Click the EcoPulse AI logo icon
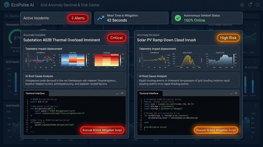The image size is (263, 147). (x=7, y=5)
